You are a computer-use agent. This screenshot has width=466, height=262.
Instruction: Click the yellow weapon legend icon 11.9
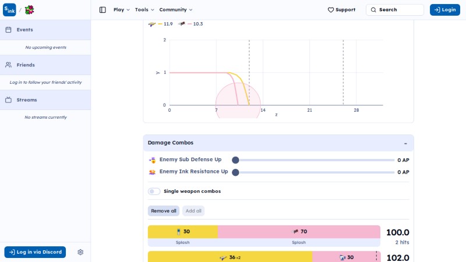pyautogui.click(x=152, y=24)
